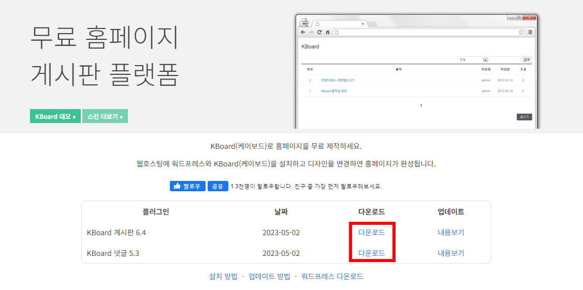This screenshot has width=583, height=290.
Task: Open '안녕하세요~ 환영합니다' post in preview
Action: tap(338, 80)
